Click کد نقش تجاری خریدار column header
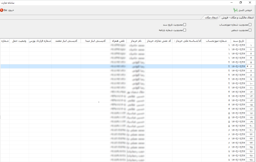Viewport: 256px width, 162px height. [159, 41]
